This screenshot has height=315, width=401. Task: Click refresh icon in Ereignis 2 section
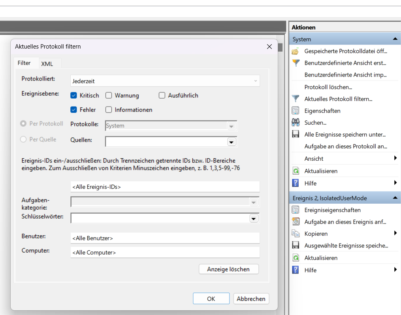click(x=296, y=258)
